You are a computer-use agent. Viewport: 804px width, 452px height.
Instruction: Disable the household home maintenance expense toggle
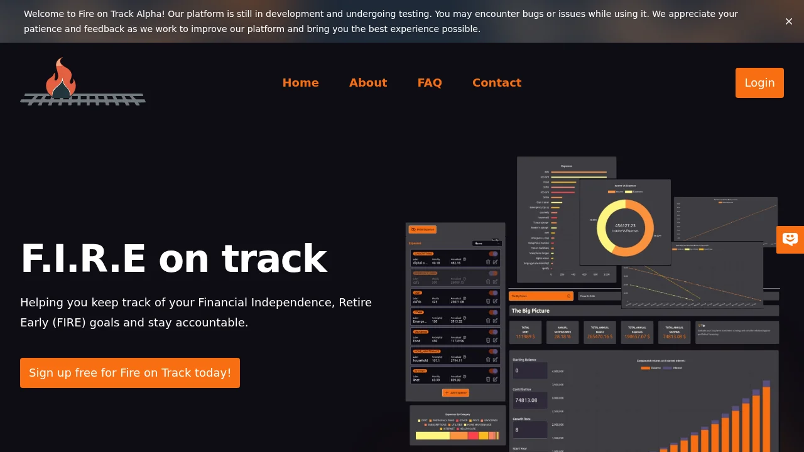(x=494, y=350)
